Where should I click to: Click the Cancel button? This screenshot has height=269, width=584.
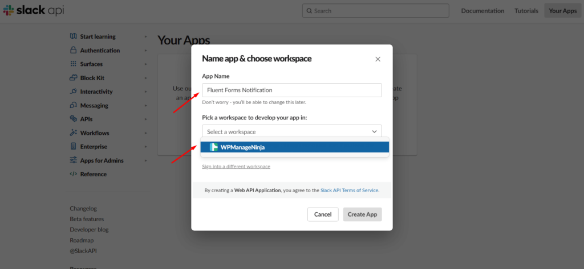click(323, 214)
